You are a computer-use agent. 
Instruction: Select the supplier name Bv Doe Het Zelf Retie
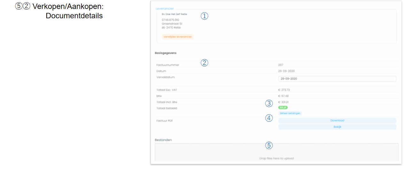coord(174,14)
